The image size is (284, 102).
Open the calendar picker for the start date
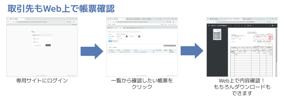coord(127,36)
